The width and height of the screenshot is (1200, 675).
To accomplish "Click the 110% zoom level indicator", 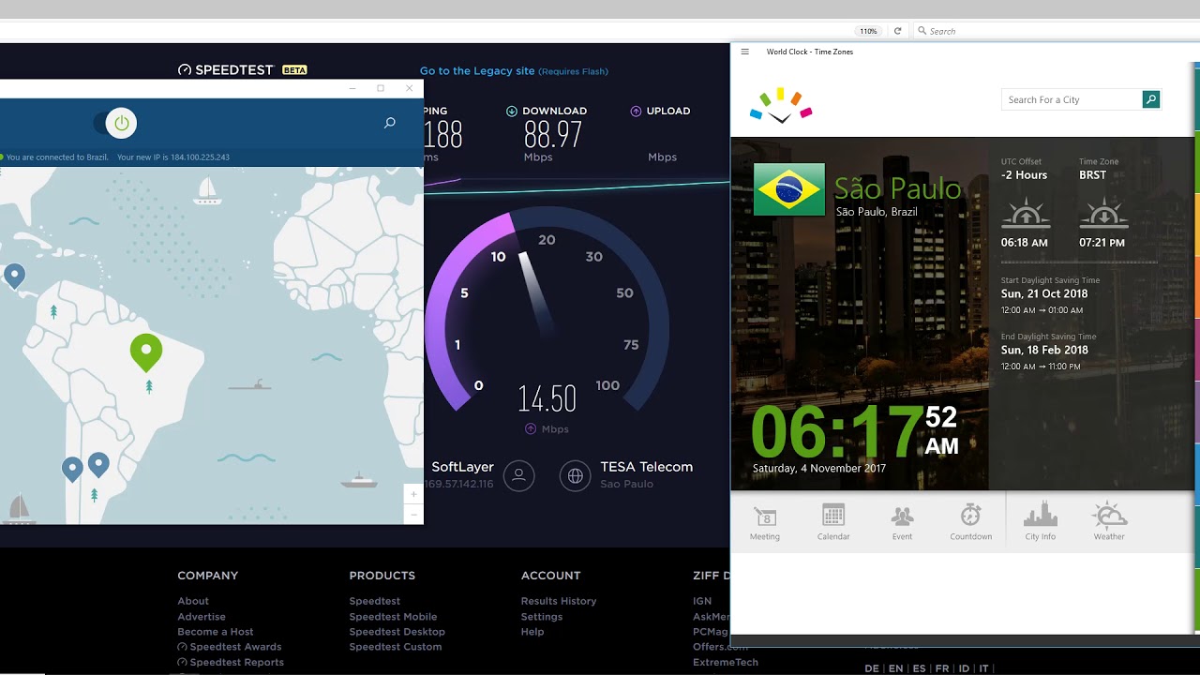I will click(869, 31).
